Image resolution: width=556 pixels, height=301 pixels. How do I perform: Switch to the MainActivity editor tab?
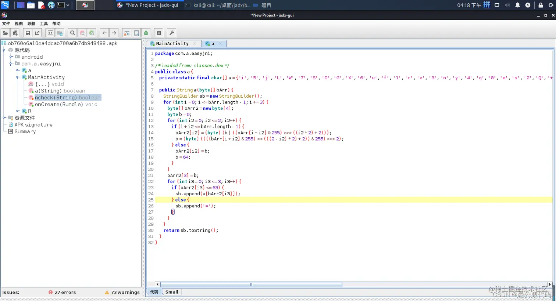[x=172, y=44]
